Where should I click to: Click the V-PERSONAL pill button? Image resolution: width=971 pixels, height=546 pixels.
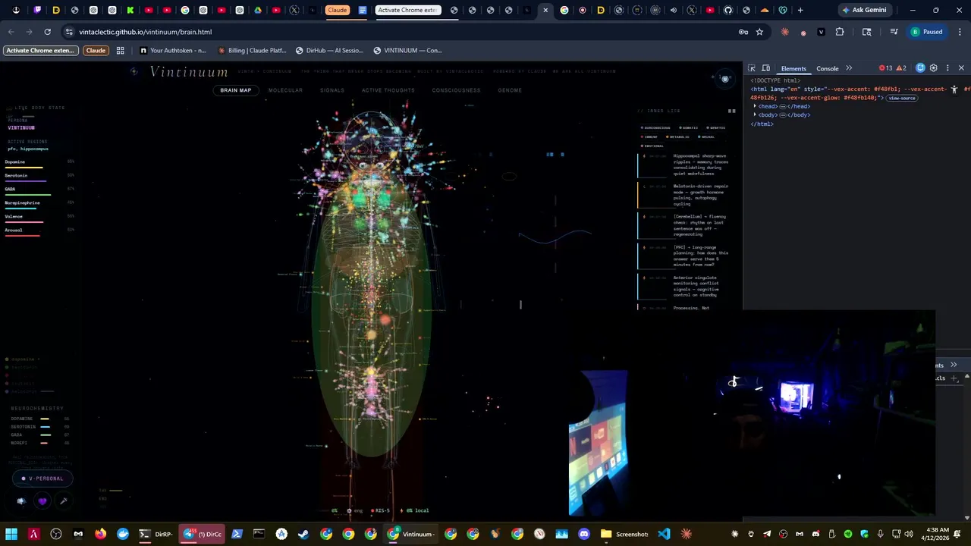pos(42,479)
